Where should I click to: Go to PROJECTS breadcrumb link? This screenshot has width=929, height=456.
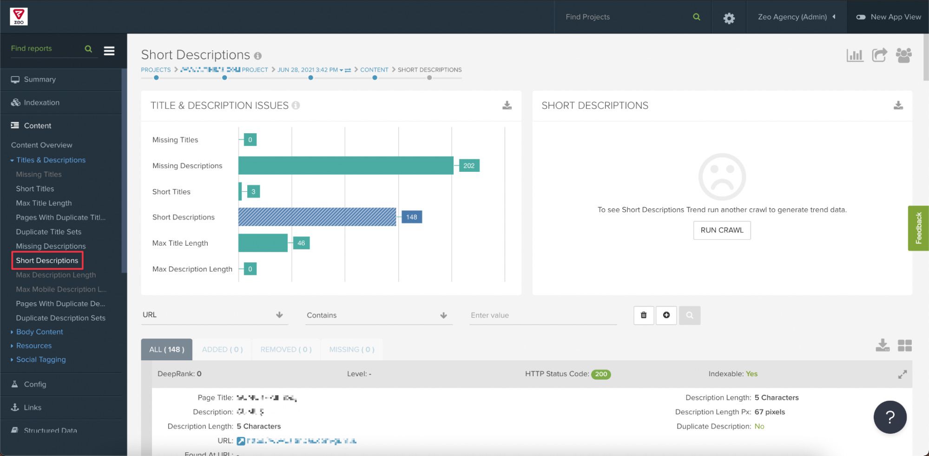(x=156, y=70)
